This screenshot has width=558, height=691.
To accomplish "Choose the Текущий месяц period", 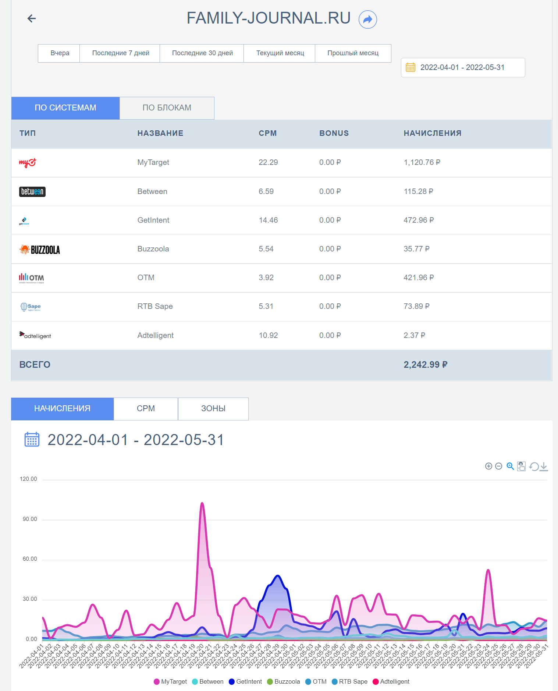I will coord(280,53).
